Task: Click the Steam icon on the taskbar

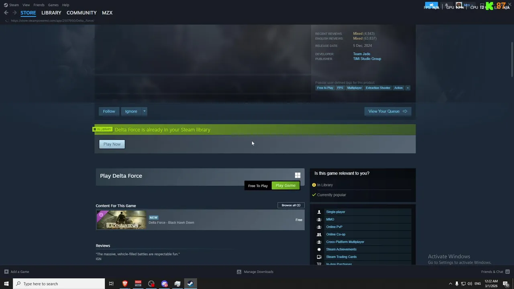Action: pos(190,284)
